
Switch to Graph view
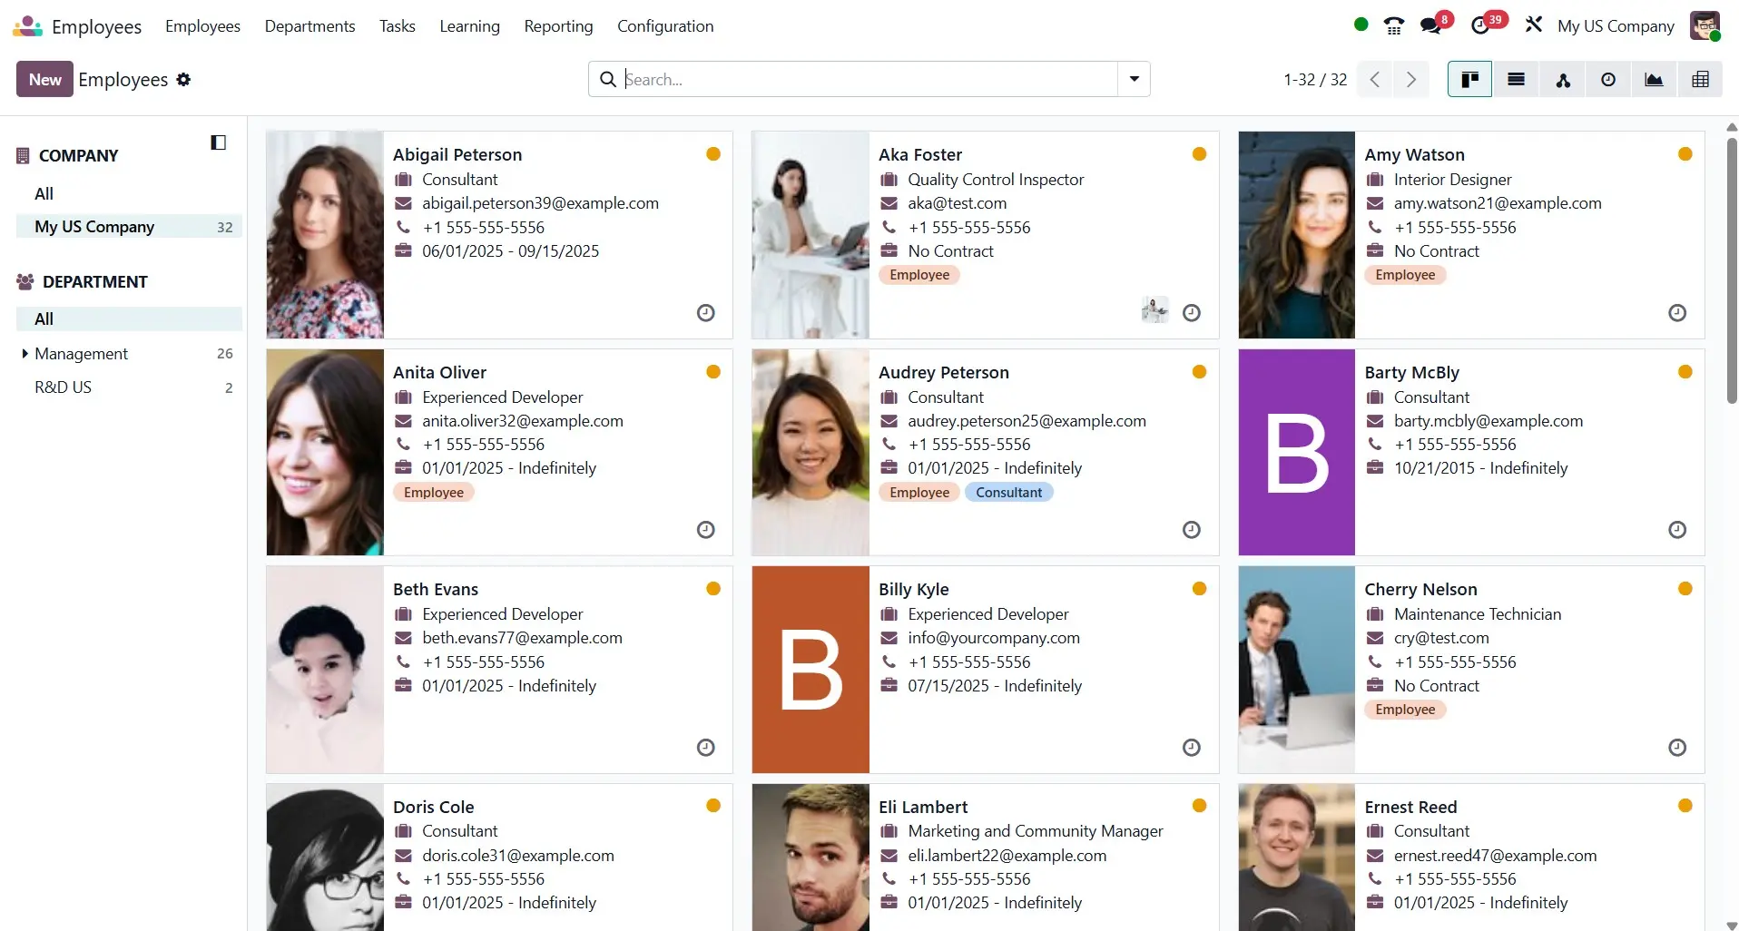point(1654,80)
